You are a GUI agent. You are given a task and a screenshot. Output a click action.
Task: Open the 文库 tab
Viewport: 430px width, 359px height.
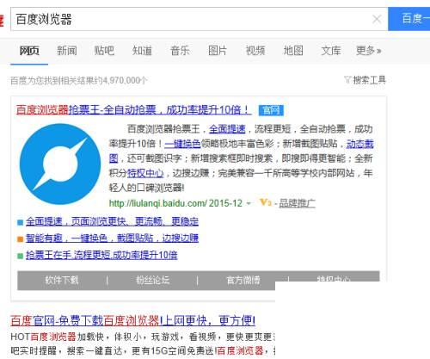tap(331, 51)
